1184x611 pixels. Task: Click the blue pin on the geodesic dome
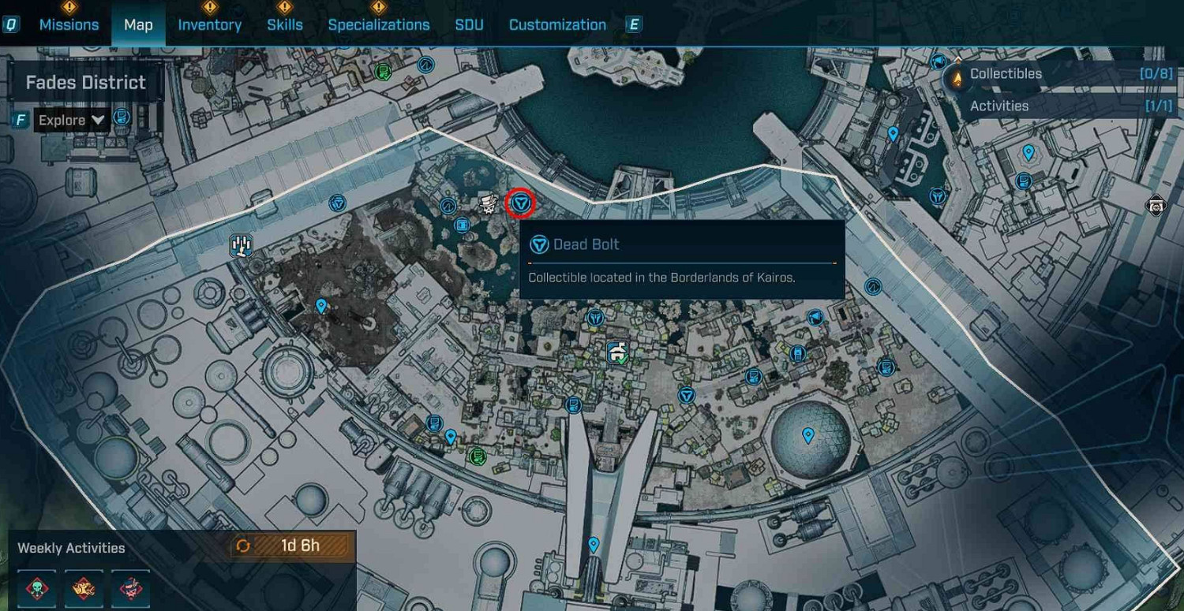(x=807, y=435)
